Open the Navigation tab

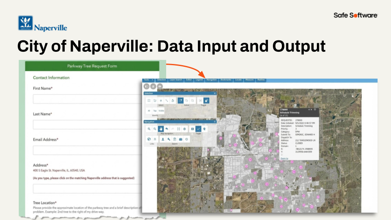211,80
